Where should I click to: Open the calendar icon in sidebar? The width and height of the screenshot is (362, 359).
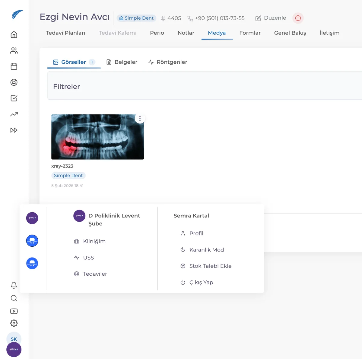pyautogui.click(x=14, y=66)
